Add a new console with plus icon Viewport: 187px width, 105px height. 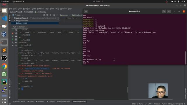pyautogui.click(x=13, y=45)
